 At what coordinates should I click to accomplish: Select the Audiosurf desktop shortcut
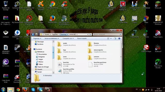coord(158,48)
